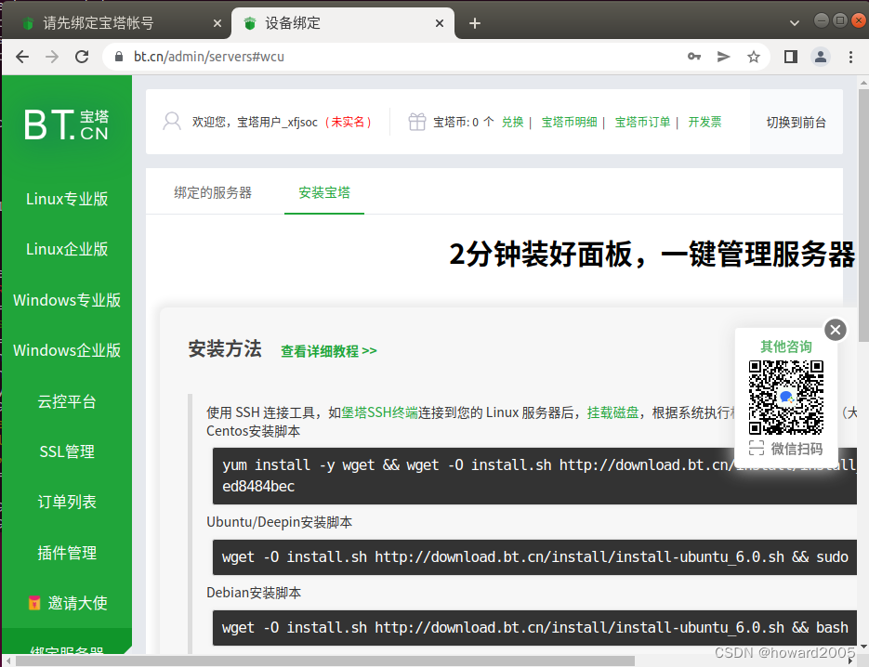This screenshot has height=667, width=869.
Task: Close the 请先绑定宝塔帐号 tab
Action: [217, 23]
